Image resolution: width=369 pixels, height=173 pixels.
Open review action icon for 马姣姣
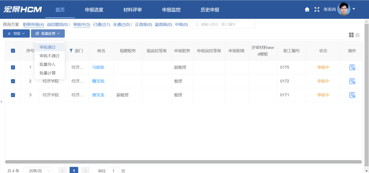(352, 67)
